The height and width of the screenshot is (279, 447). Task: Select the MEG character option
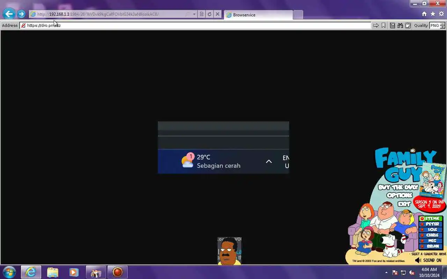[431, 241]
